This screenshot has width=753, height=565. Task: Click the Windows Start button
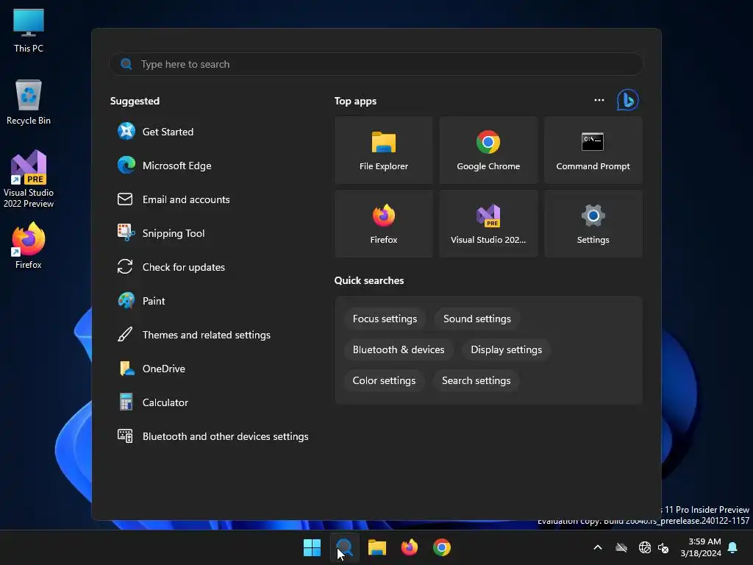click(x=312, y=547)
